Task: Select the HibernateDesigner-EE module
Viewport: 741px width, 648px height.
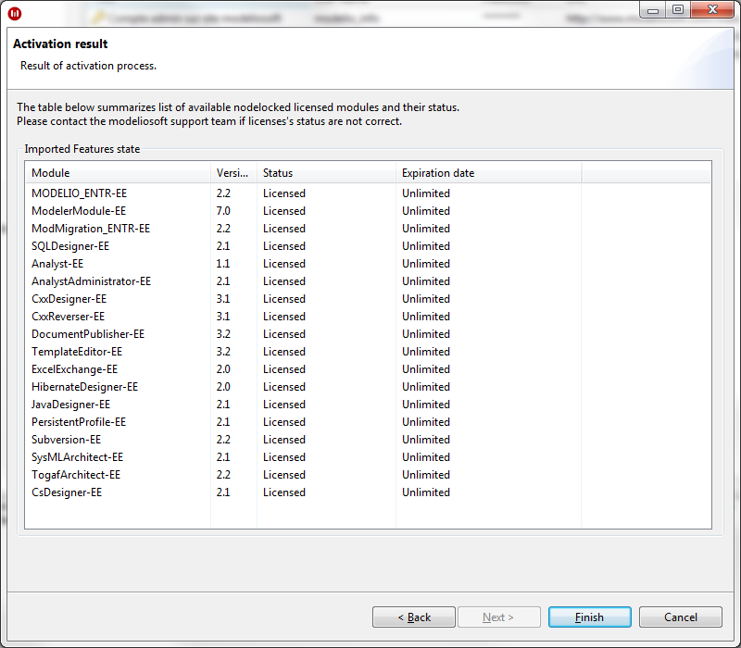Action: click(84, 386)
